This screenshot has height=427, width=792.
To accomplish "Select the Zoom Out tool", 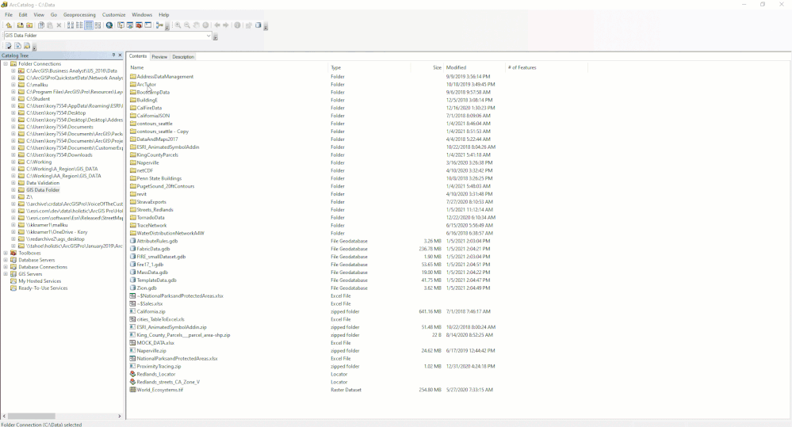I will 187,25.
